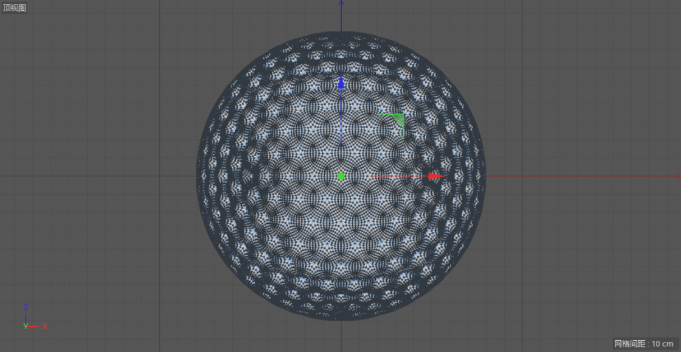The image size is (681, 352).
Task: Click the 网格间距: 10 cm grid label
Action: click(x=643, y=344)
